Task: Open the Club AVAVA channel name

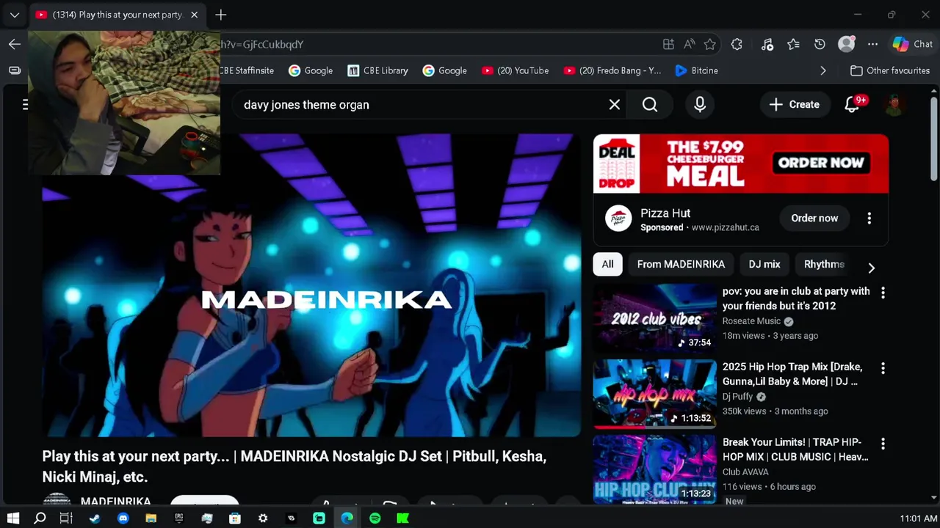Action: coord(745,472)
